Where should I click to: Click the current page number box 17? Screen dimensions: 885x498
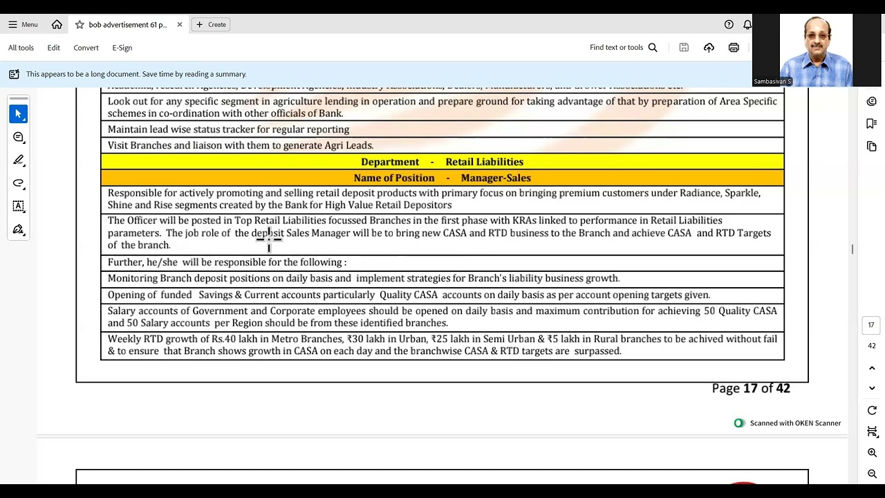pyautogui.click(x=871, y=325)
